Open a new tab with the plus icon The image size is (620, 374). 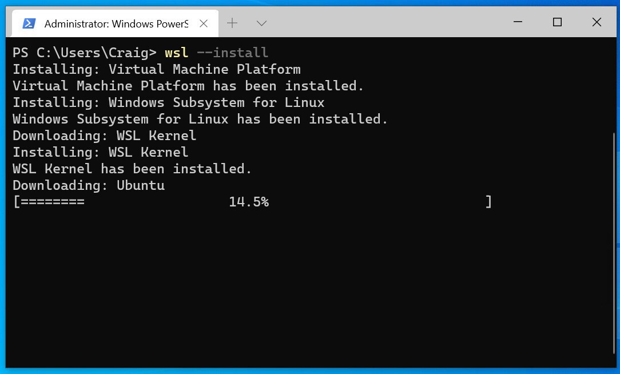pyautogui.click(x=232, y=23)
